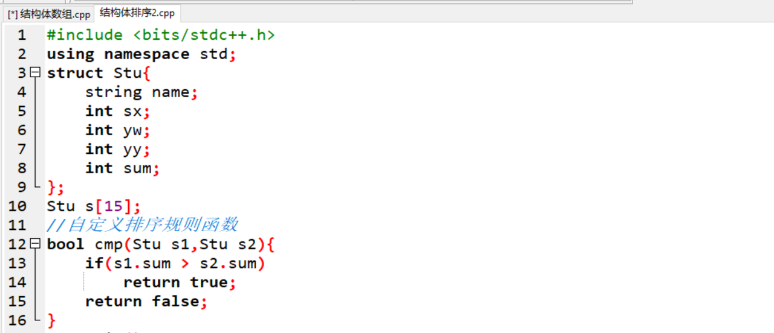774x333 pixels.
Task: Collapse the bool cmp function fold marker
Action: (35, 244)
